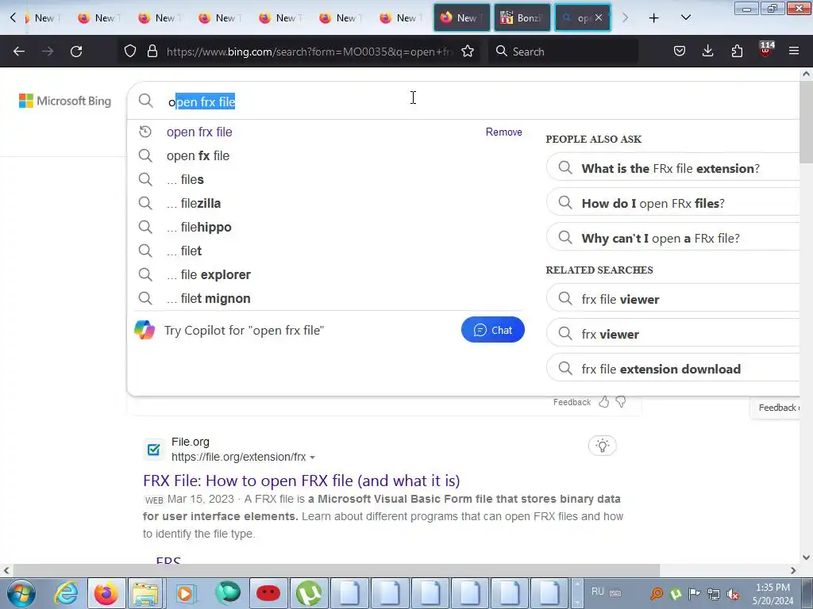The height and width of the screenshot is (609, 813).
Task: Launch Internet Explorer from taskbar
Action: pyautogui.click(x=67, y=593)
